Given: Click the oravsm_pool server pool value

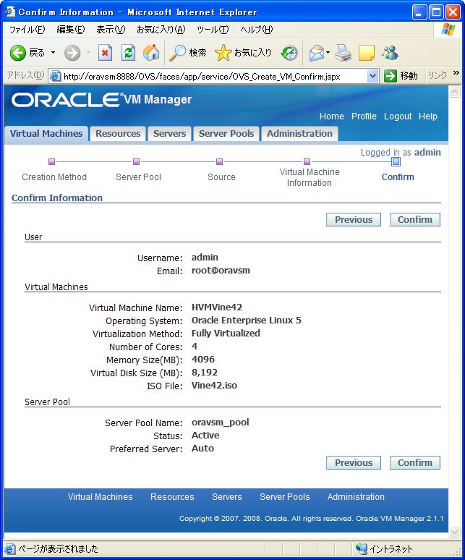Looking at the screenshot, I should point(220,423).
